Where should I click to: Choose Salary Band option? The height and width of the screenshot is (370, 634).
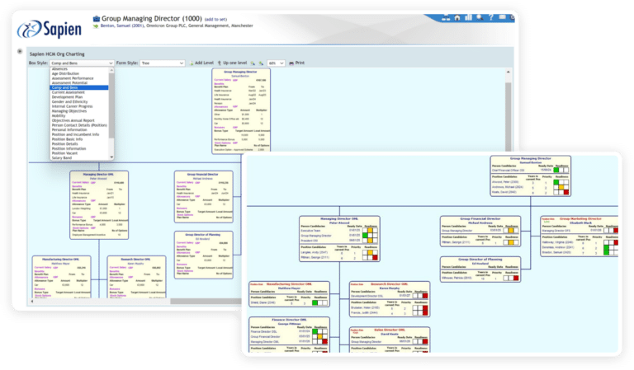point(79,157)
